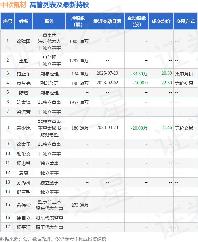Click the holding value 273.00万
The image size is (198, 242).
(x=80, y=205)
